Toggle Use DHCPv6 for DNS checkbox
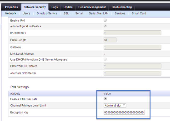The height and width of the screenshot is (121, 170). 105,59
